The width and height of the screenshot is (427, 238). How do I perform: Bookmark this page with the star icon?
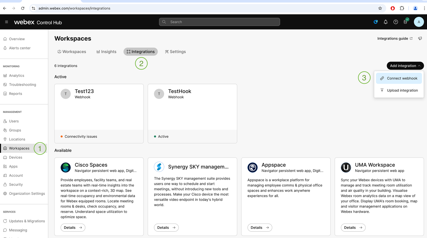click(x=380, y=8)
